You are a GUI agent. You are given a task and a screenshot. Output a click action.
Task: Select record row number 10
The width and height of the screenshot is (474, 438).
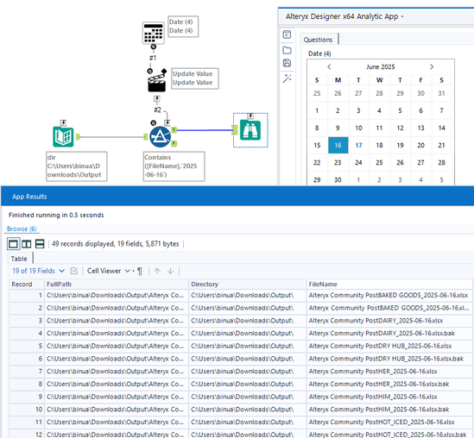click(x=27, y=410)
